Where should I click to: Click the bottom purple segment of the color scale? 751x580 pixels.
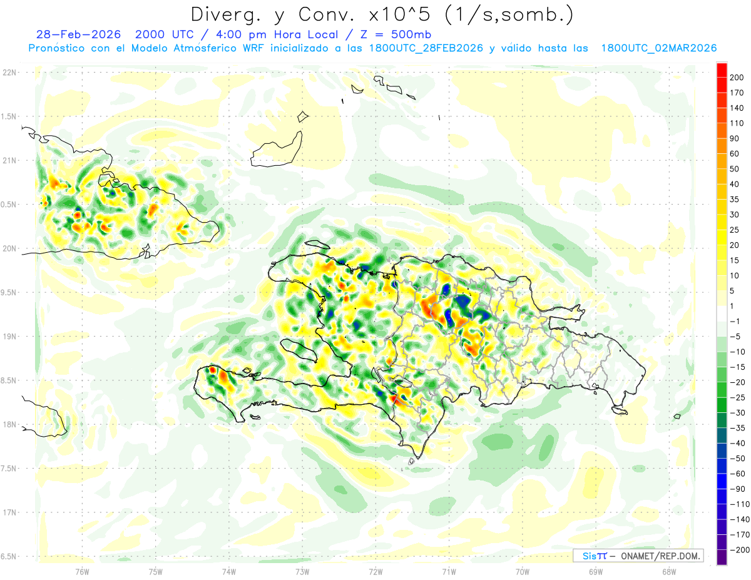[x=722, y=557]
